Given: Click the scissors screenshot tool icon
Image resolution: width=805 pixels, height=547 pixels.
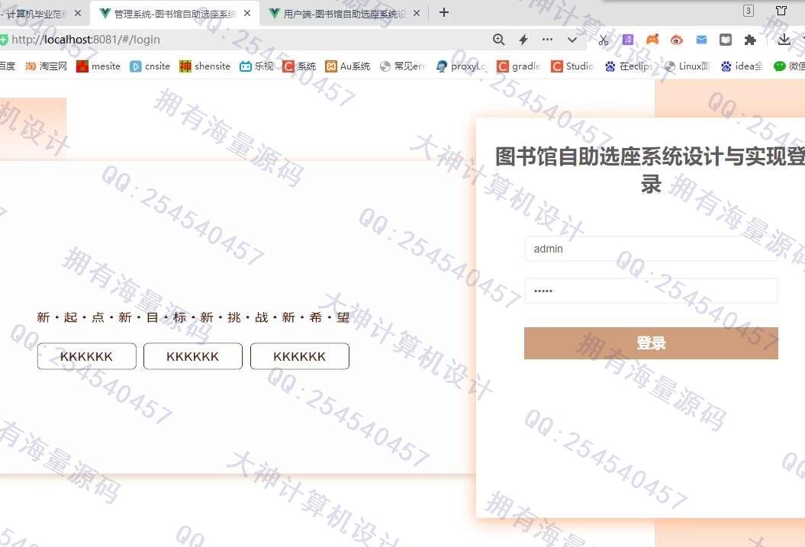Looking at the screenshot, I should (x=604, y=40).
